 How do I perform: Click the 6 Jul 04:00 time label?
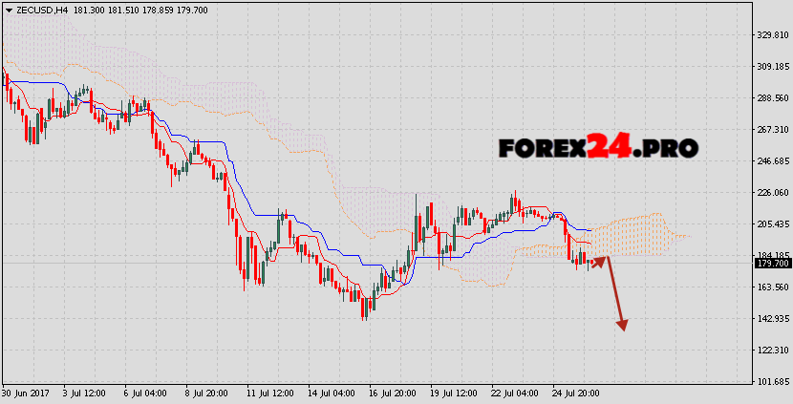146,393
